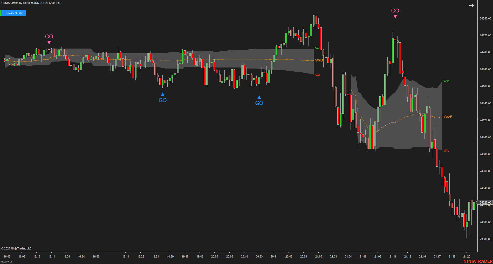Click the NQ JUN26 instrument label at bottom-left
Screen dimensions: 493x264
coord(6,261)
